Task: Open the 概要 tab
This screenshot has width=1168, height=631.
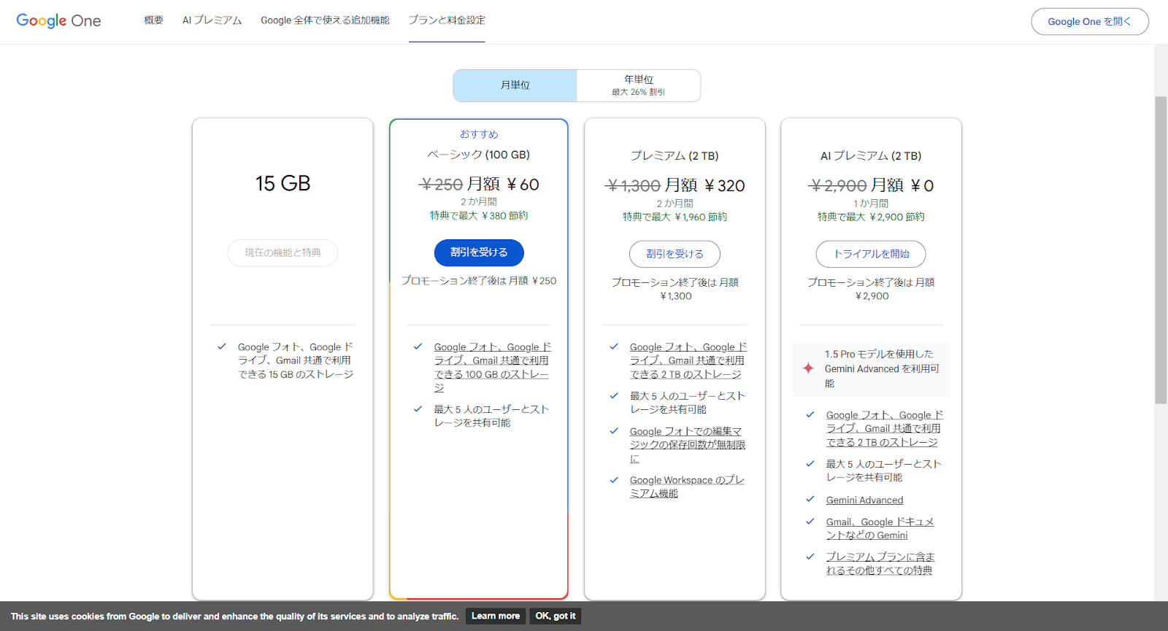Action: coord(153,20)
